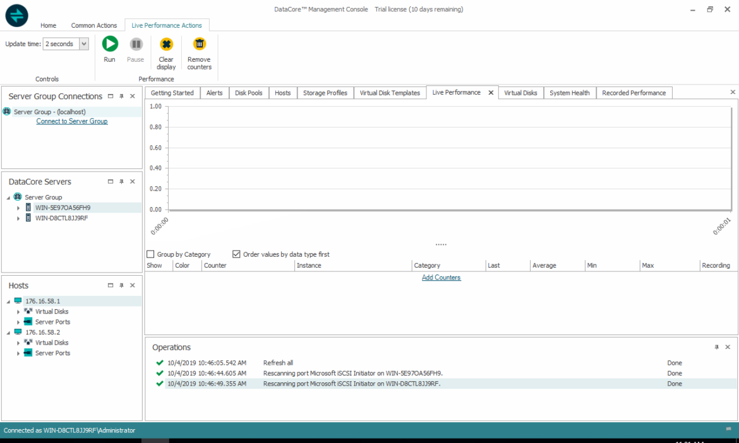
Task: Maximize the DataCore Servers panel
Action: point(111,181)
